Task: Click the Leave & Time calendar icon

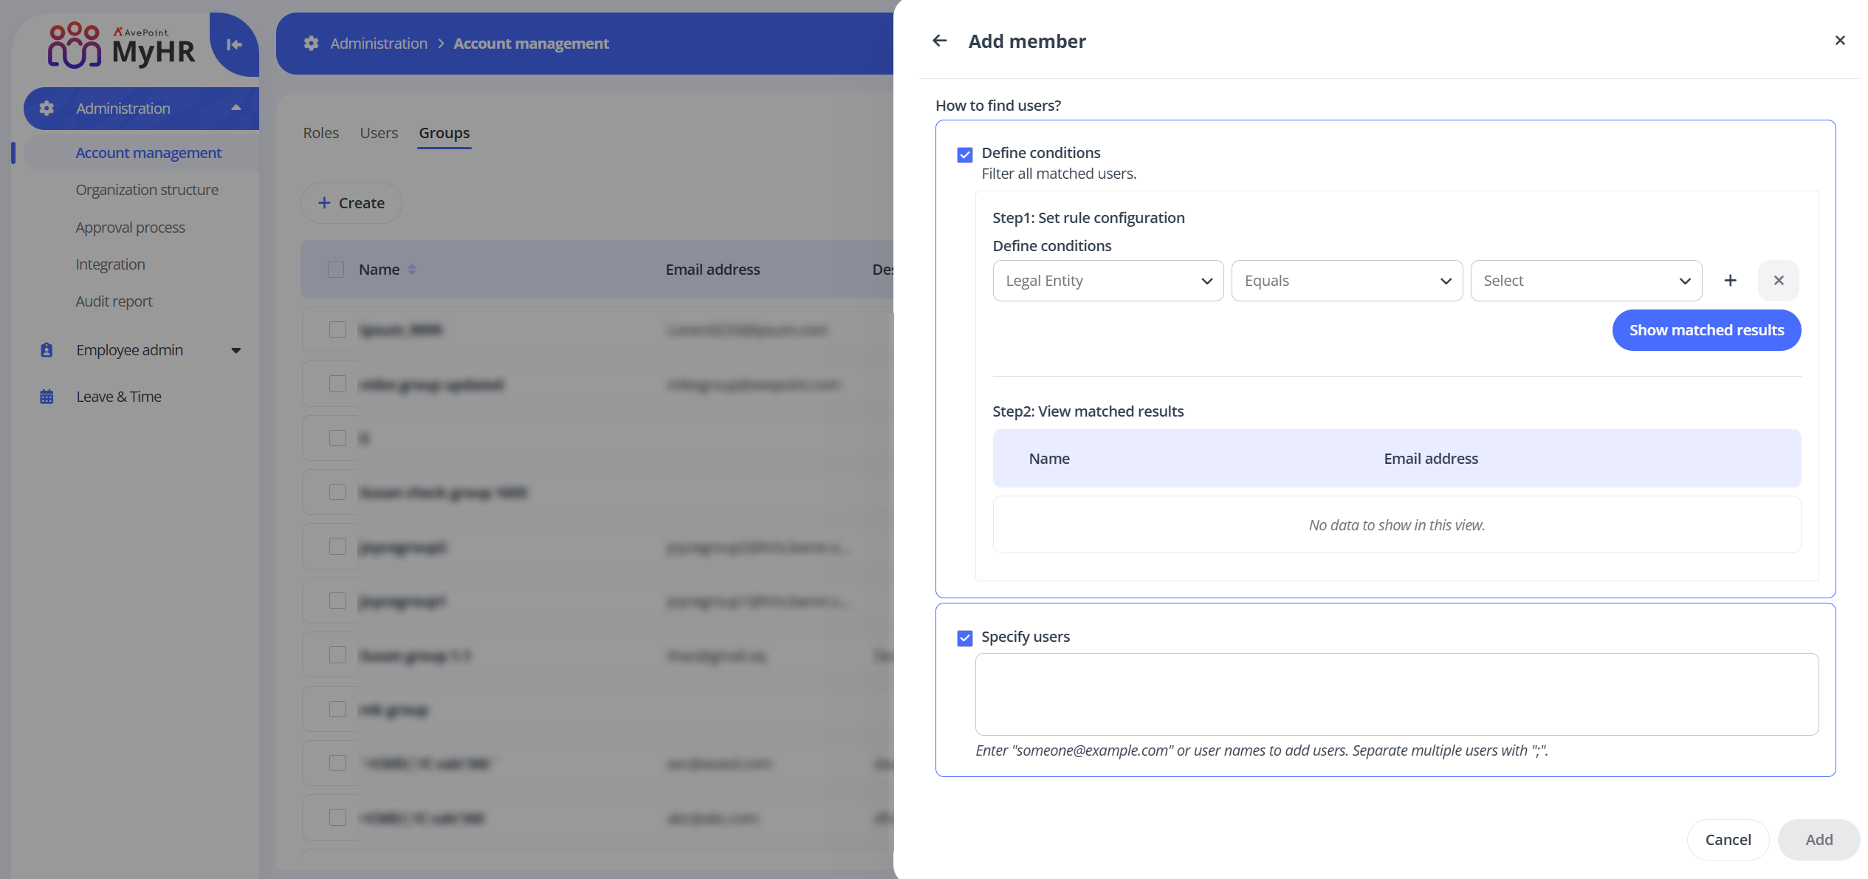Action: click(x=47, y=397)
